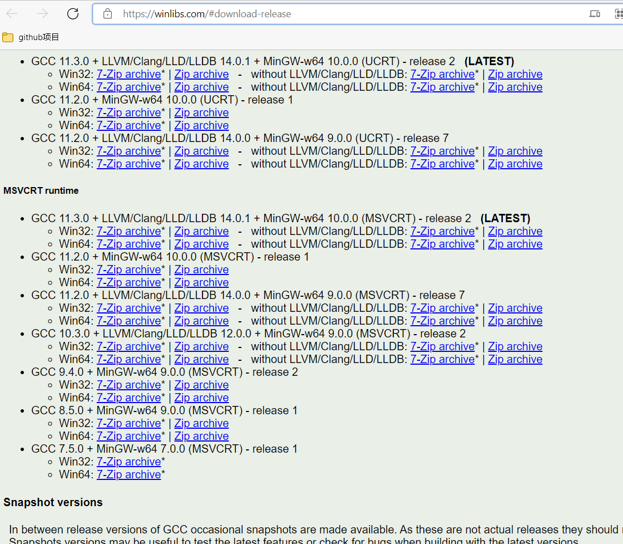The height and width of the screenshot is (544, 623).
Task: Download MSVCRT release 7 Win64 7-Zip archive
Action: pos(128,321)
